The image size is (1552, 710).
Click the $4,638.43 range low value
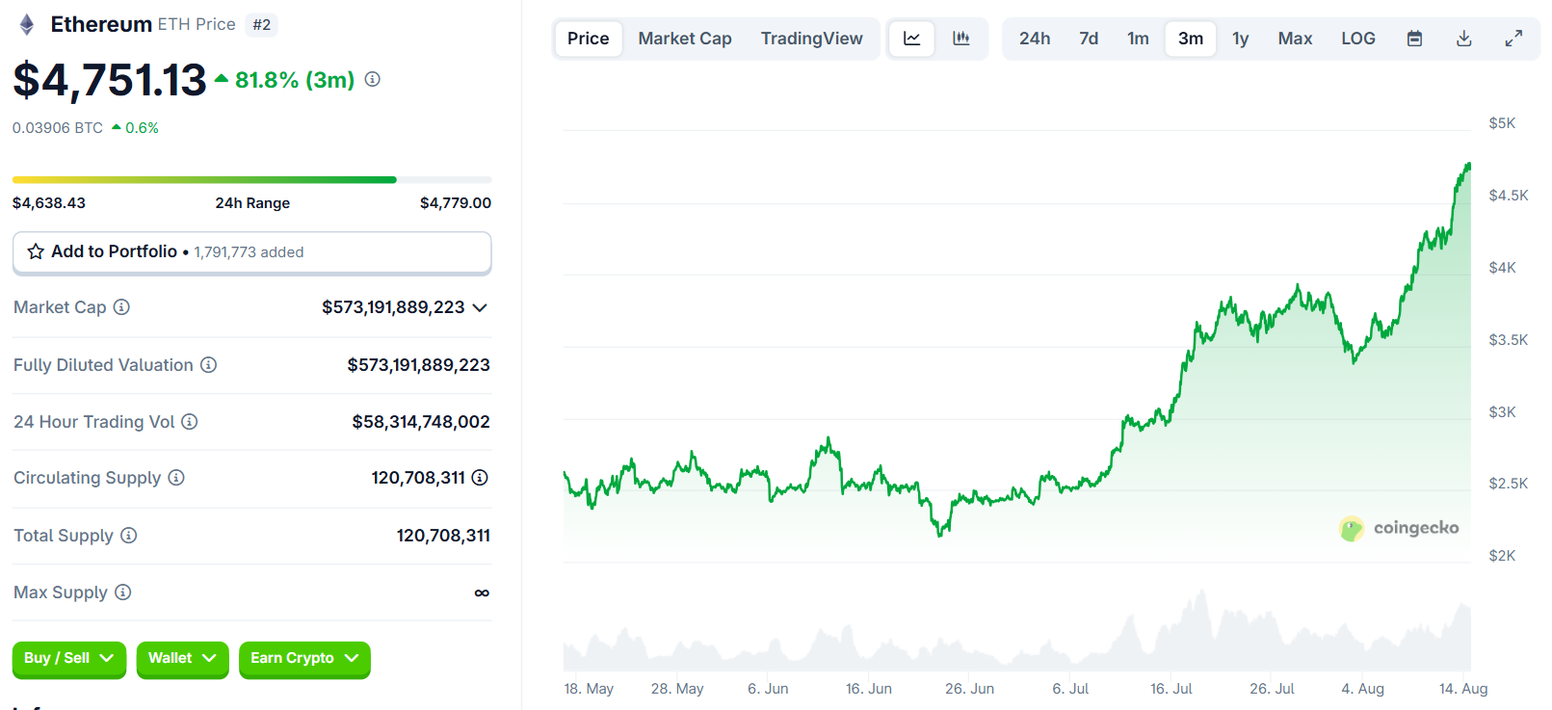tap(49, 203)
